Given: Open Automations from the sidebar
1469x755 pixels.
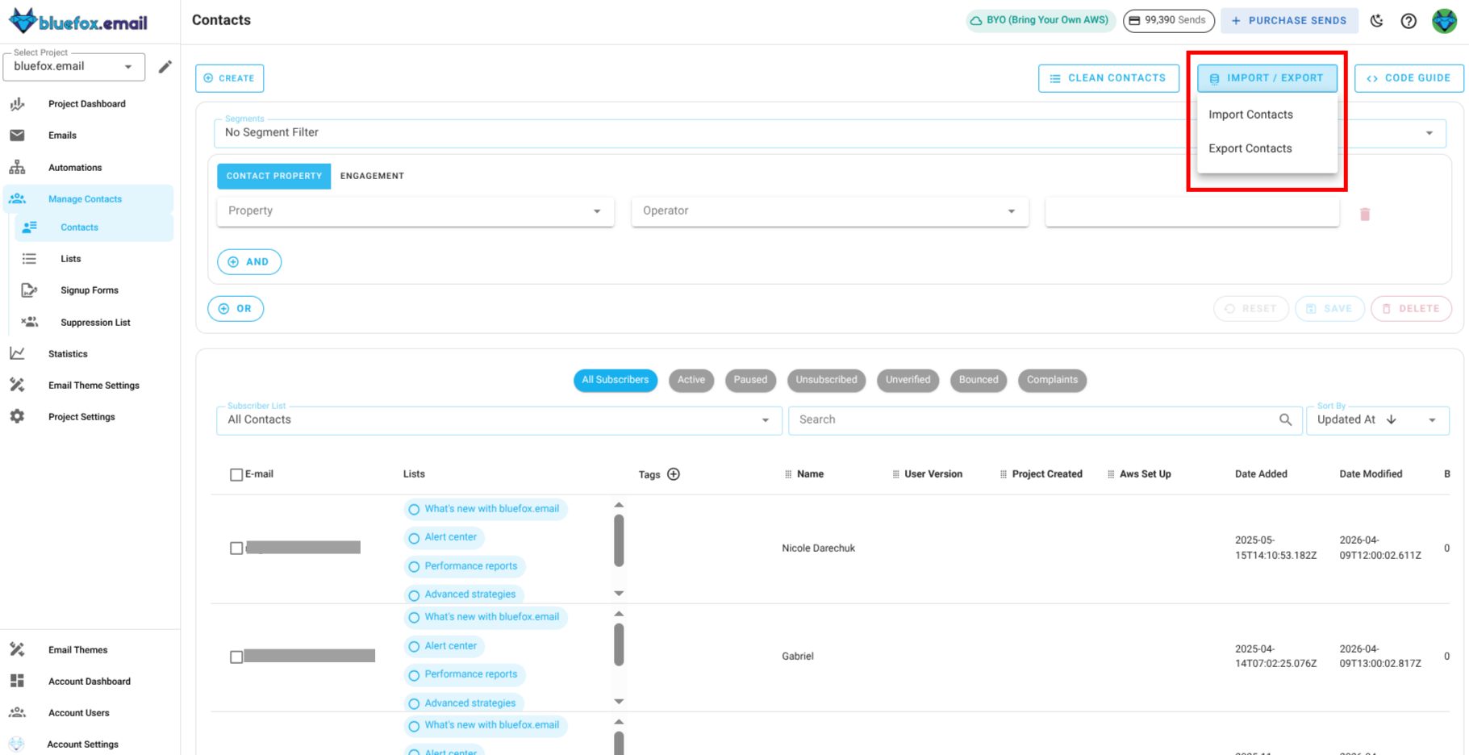Looking at the screenshot, I should 74,167.
